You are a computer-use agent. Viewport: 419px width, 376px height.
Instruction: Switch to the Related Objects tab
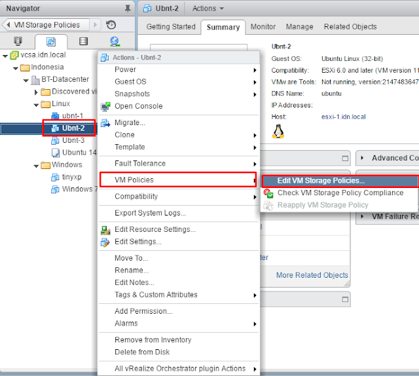click(350, 27)
